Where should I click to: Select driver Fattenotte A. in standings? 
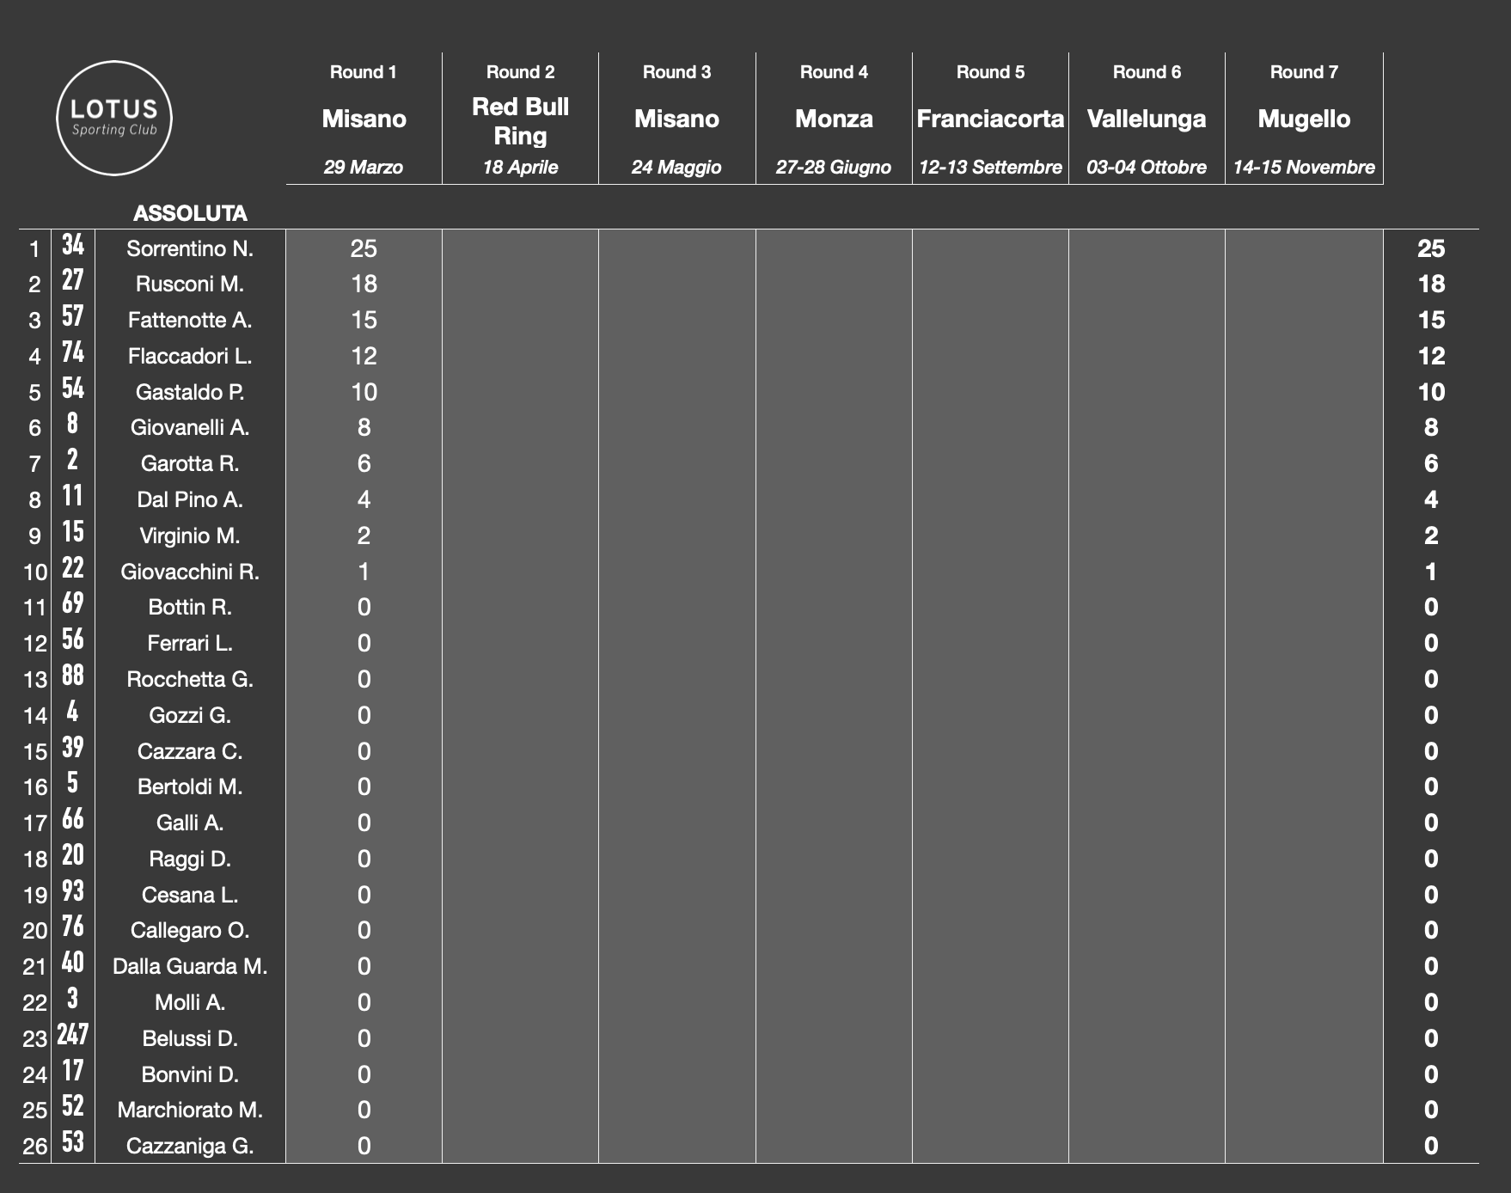(190, 320)
